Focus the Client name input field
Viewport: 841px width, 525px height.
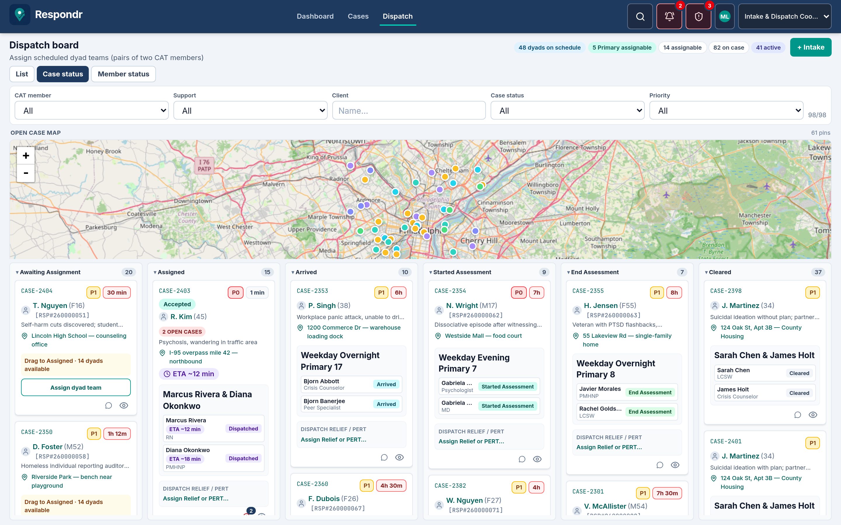(409, 111)
